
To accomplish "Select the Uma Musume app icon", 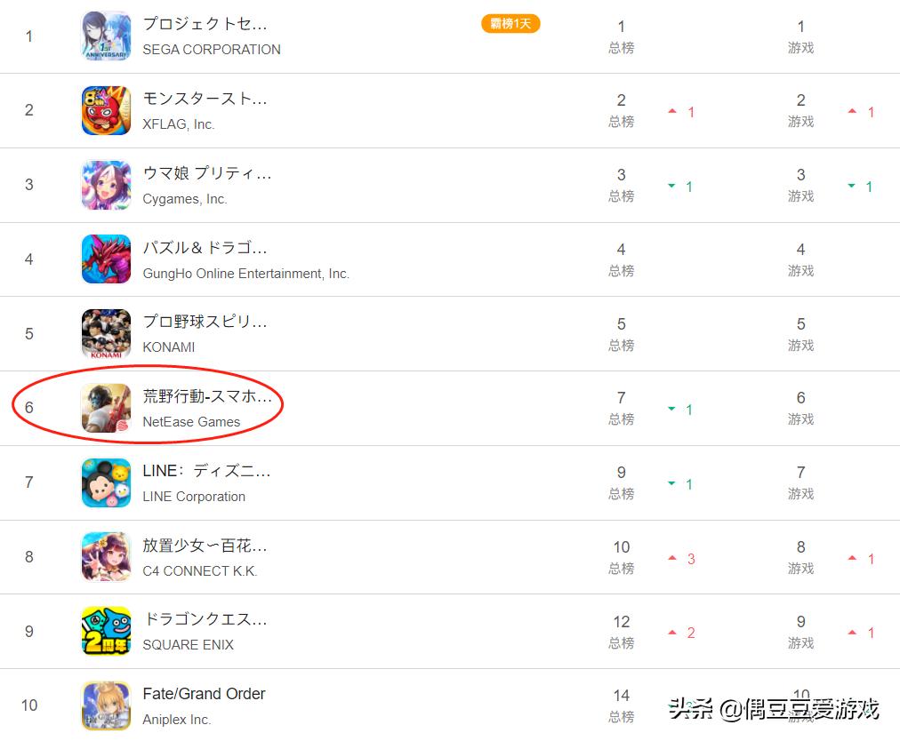I will [106, 185].
